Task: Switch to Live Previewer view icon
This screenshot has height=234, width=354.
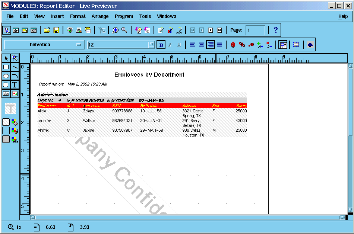Action: click(x=7, y=30)
